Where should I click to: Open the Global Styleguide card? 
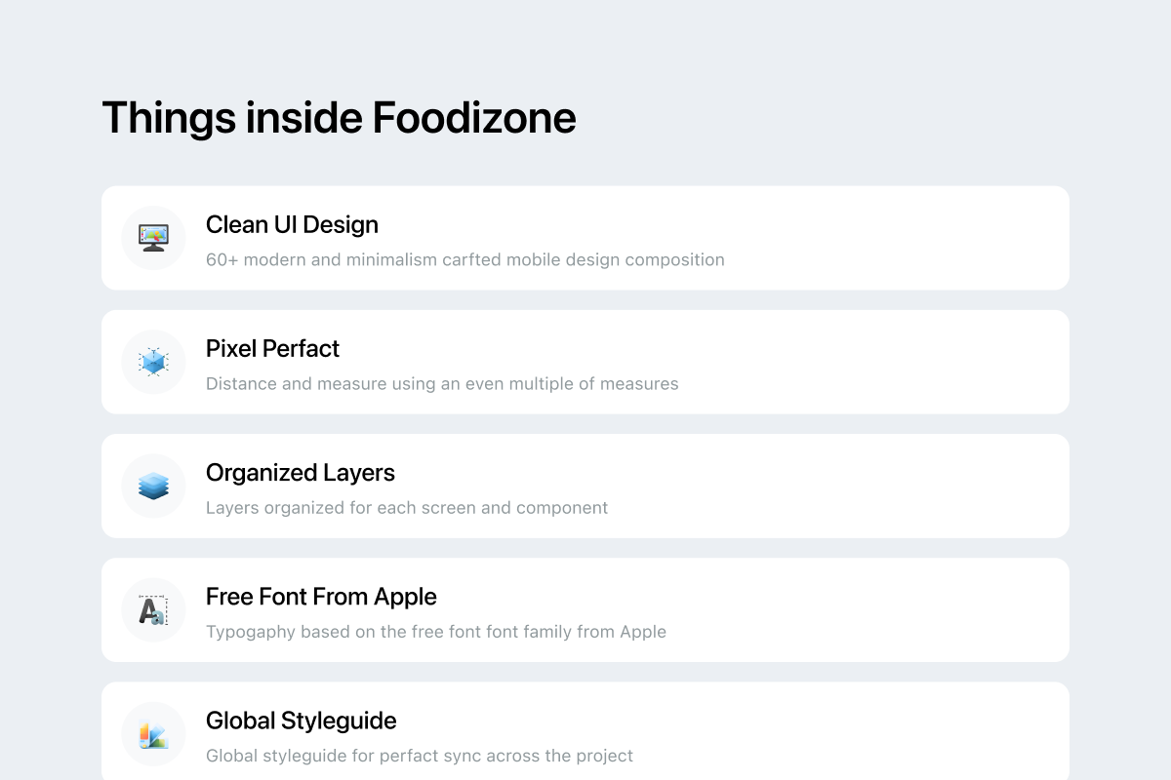coord(585,731)
